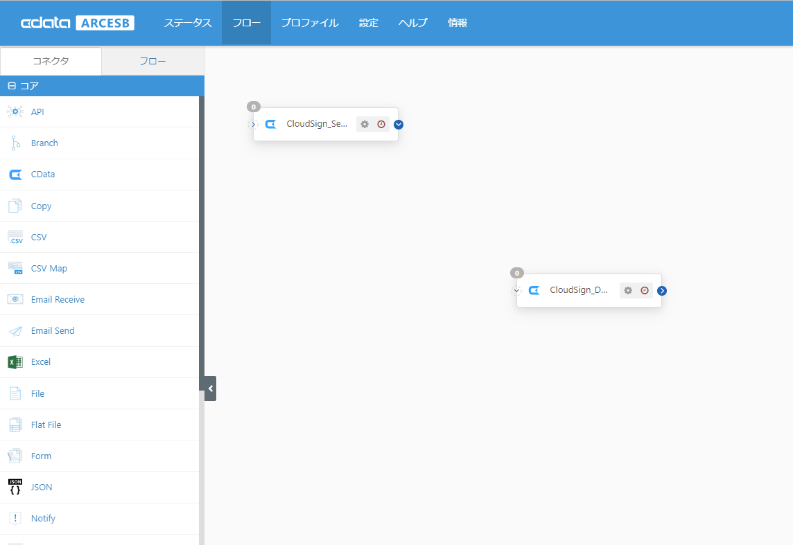Select the Branch connector icon
The image size is (793, 545).
tap(15, 143)
